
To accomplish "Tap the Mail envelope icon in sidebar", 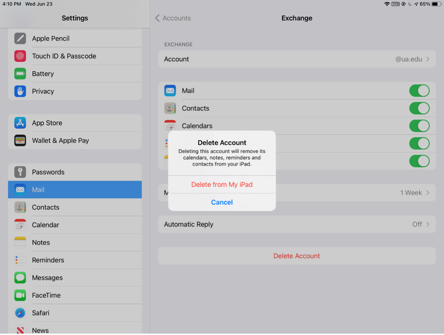I will pos(20,190).
